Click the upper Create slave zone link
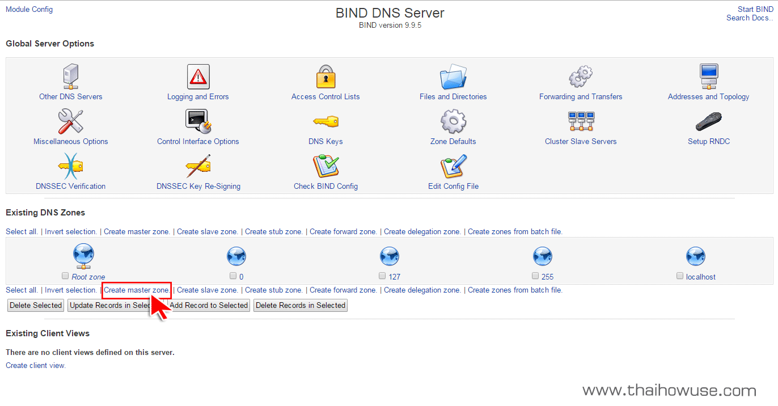 coord(208,232)
